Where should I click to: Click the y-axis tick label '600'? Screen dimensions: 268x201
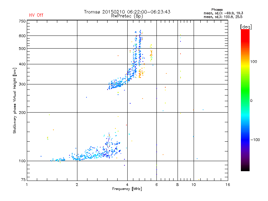click(x=22, y=36)
